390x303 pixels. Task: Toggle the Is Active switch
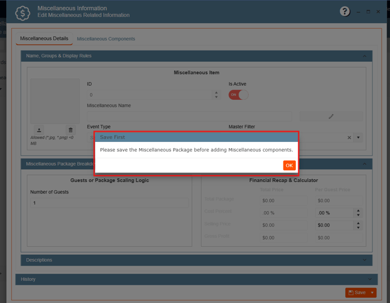tap(238, 95)
